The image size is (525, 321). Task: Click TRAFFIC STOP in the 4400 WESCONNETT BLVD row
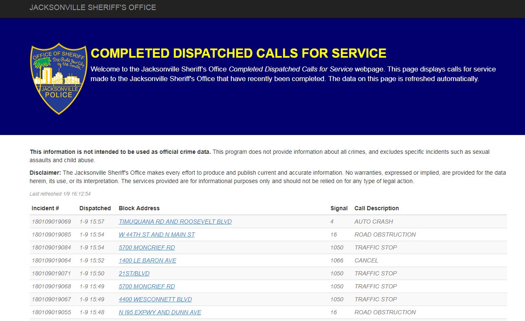click(376, 299)
